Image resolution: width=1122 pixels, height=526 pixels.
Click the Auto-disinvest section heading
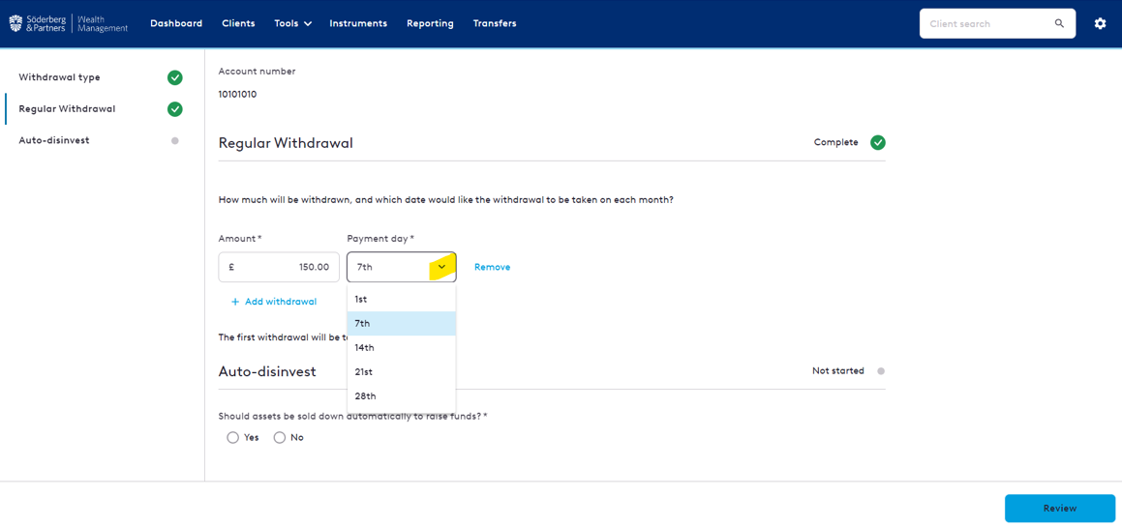click(267, 371)
